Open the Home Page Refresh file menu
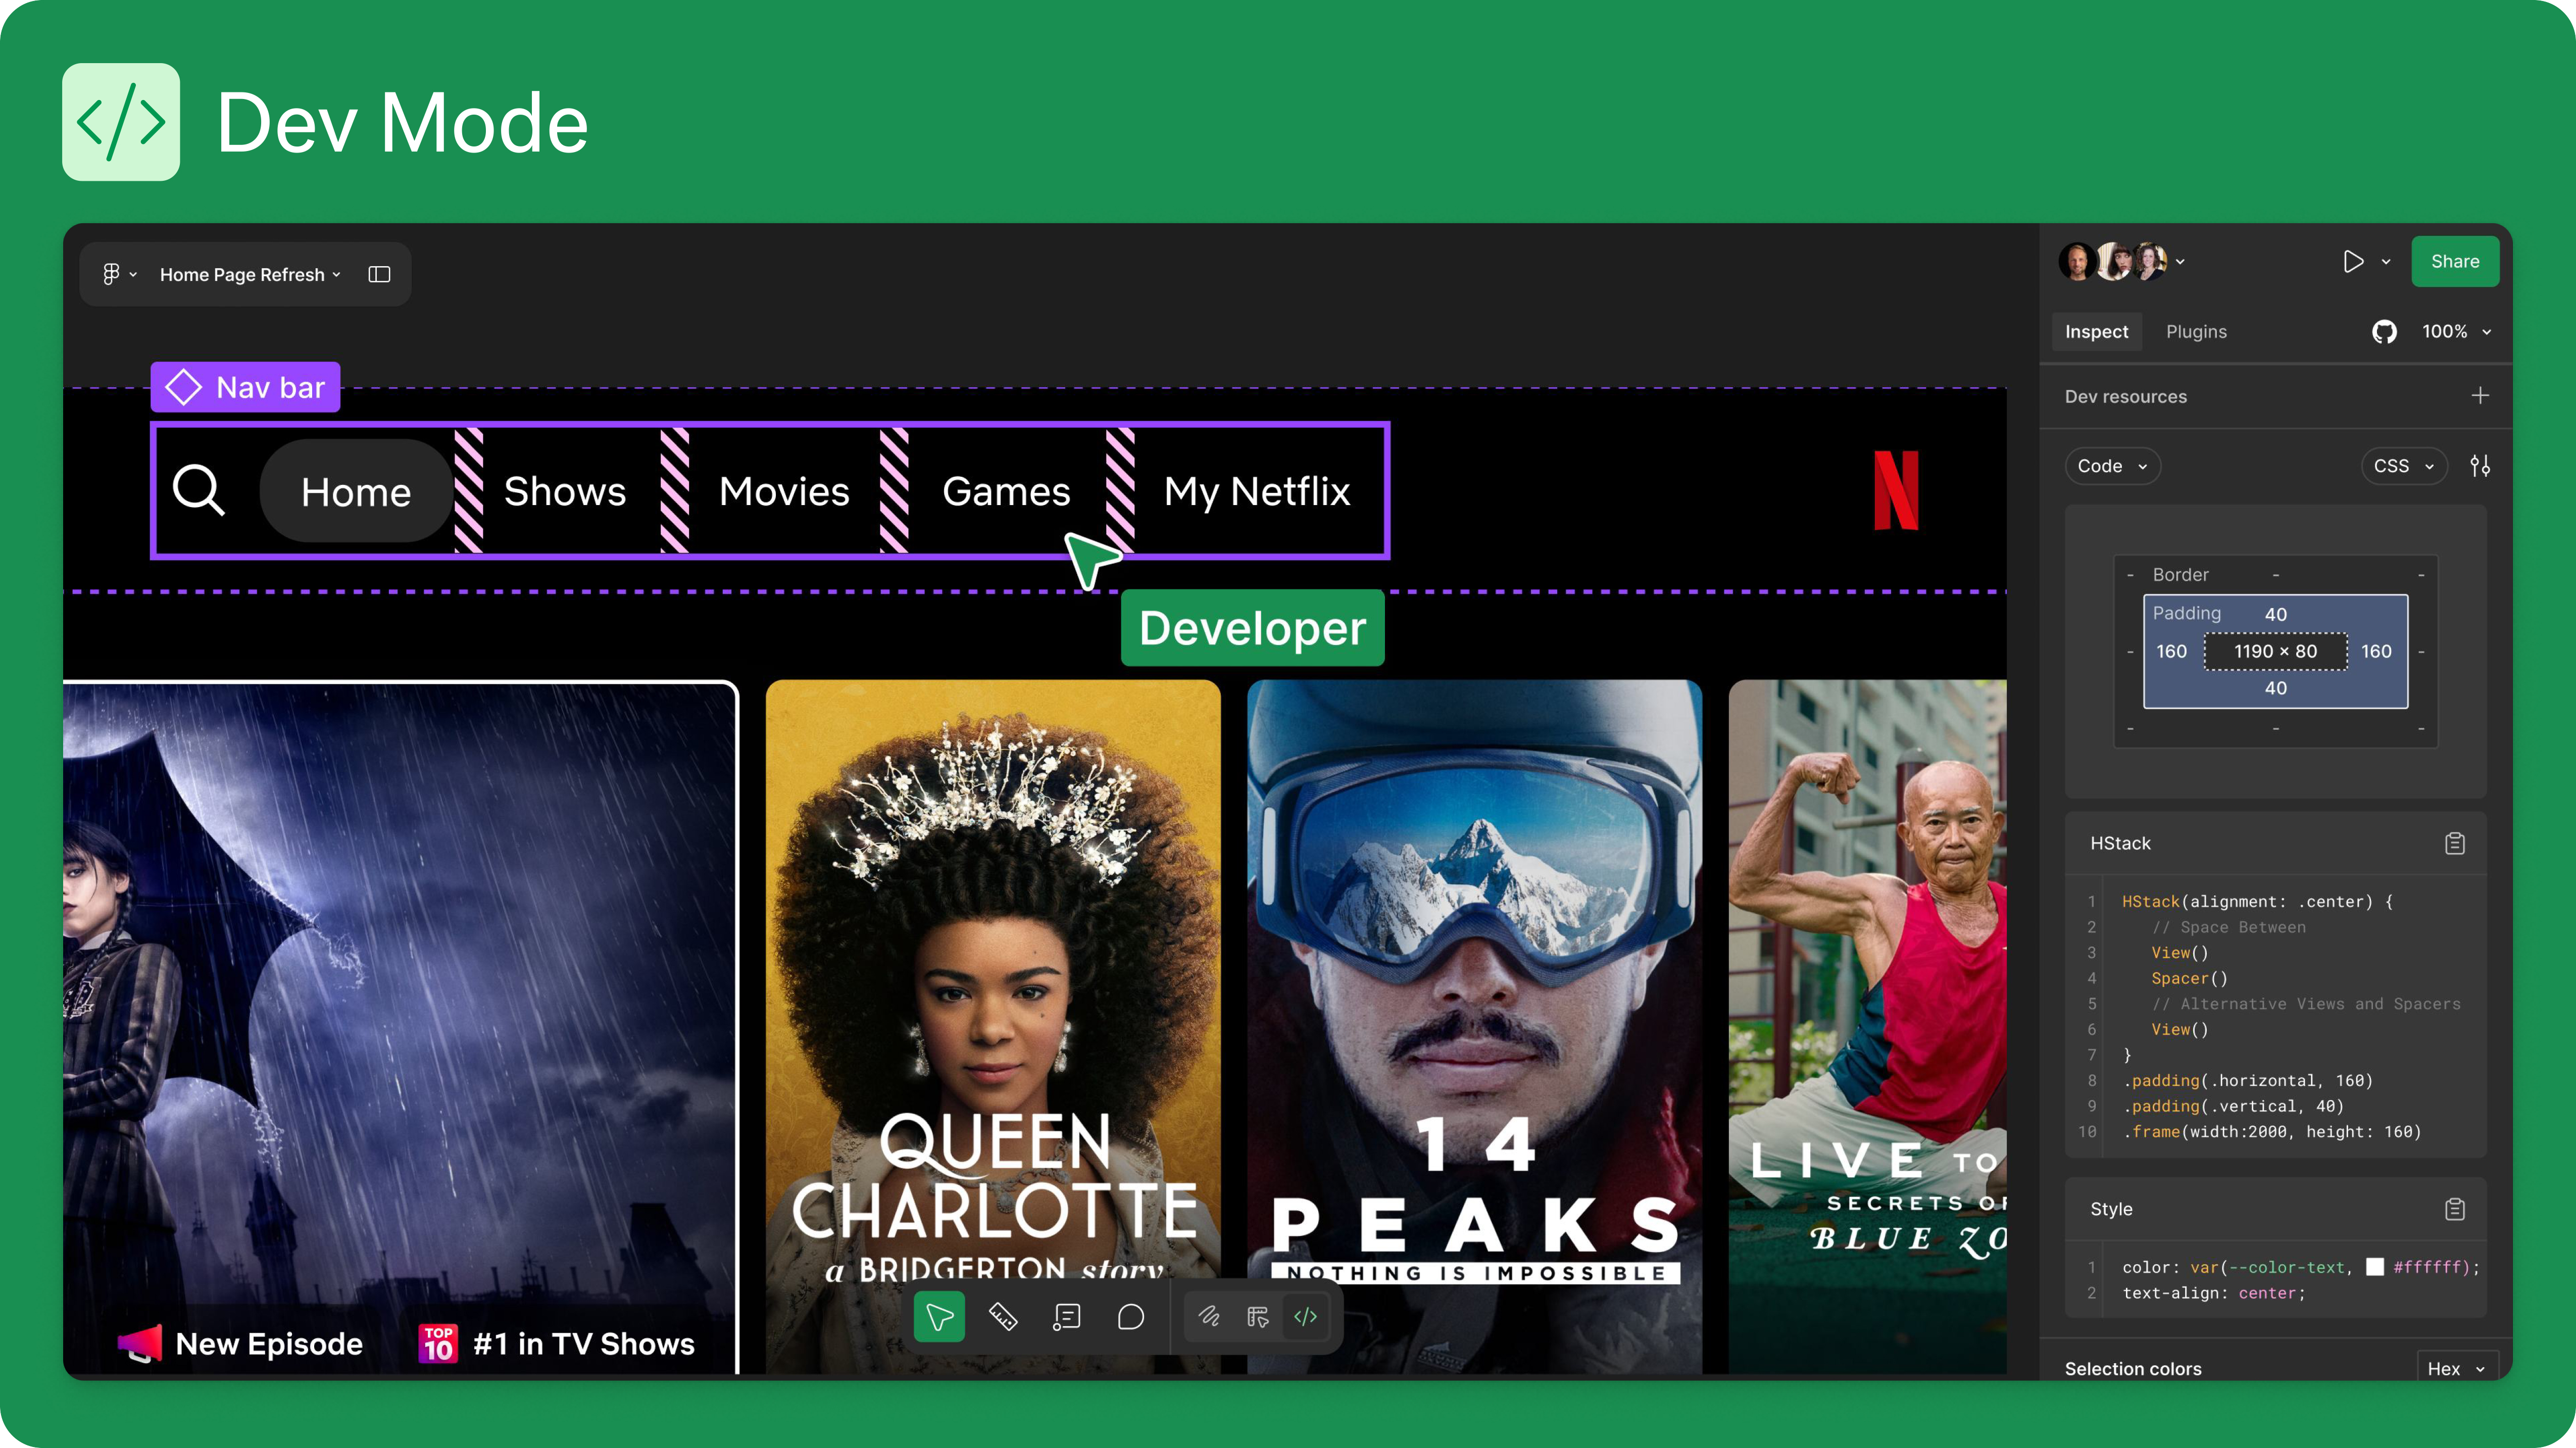The width and height of the screenshot is (2576, 1448). (250, 274)
